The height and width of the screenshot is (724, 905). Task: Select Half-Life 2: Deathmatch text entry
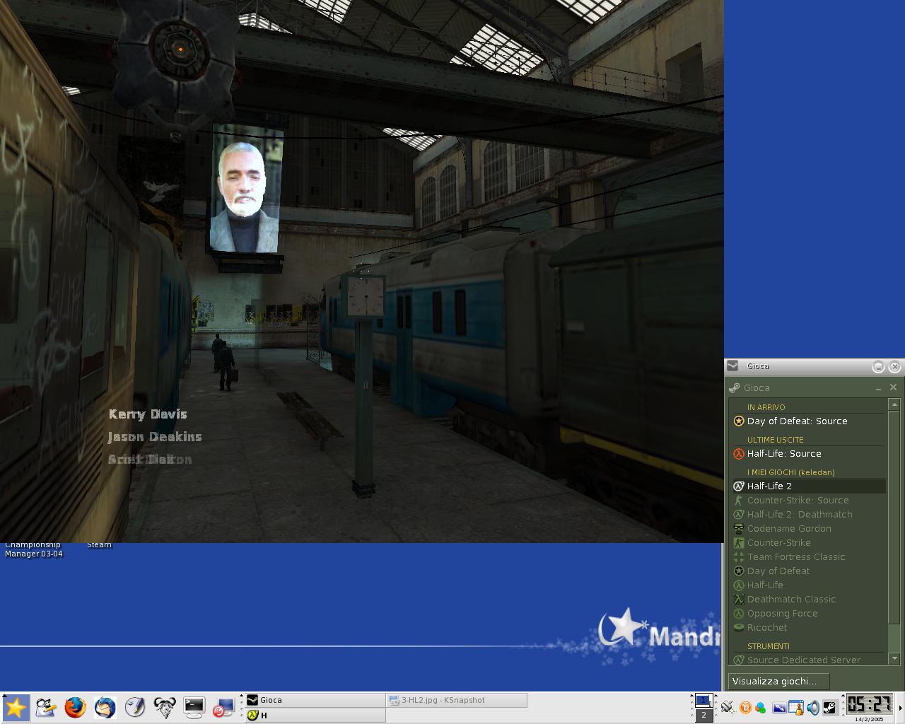(800, 514)
